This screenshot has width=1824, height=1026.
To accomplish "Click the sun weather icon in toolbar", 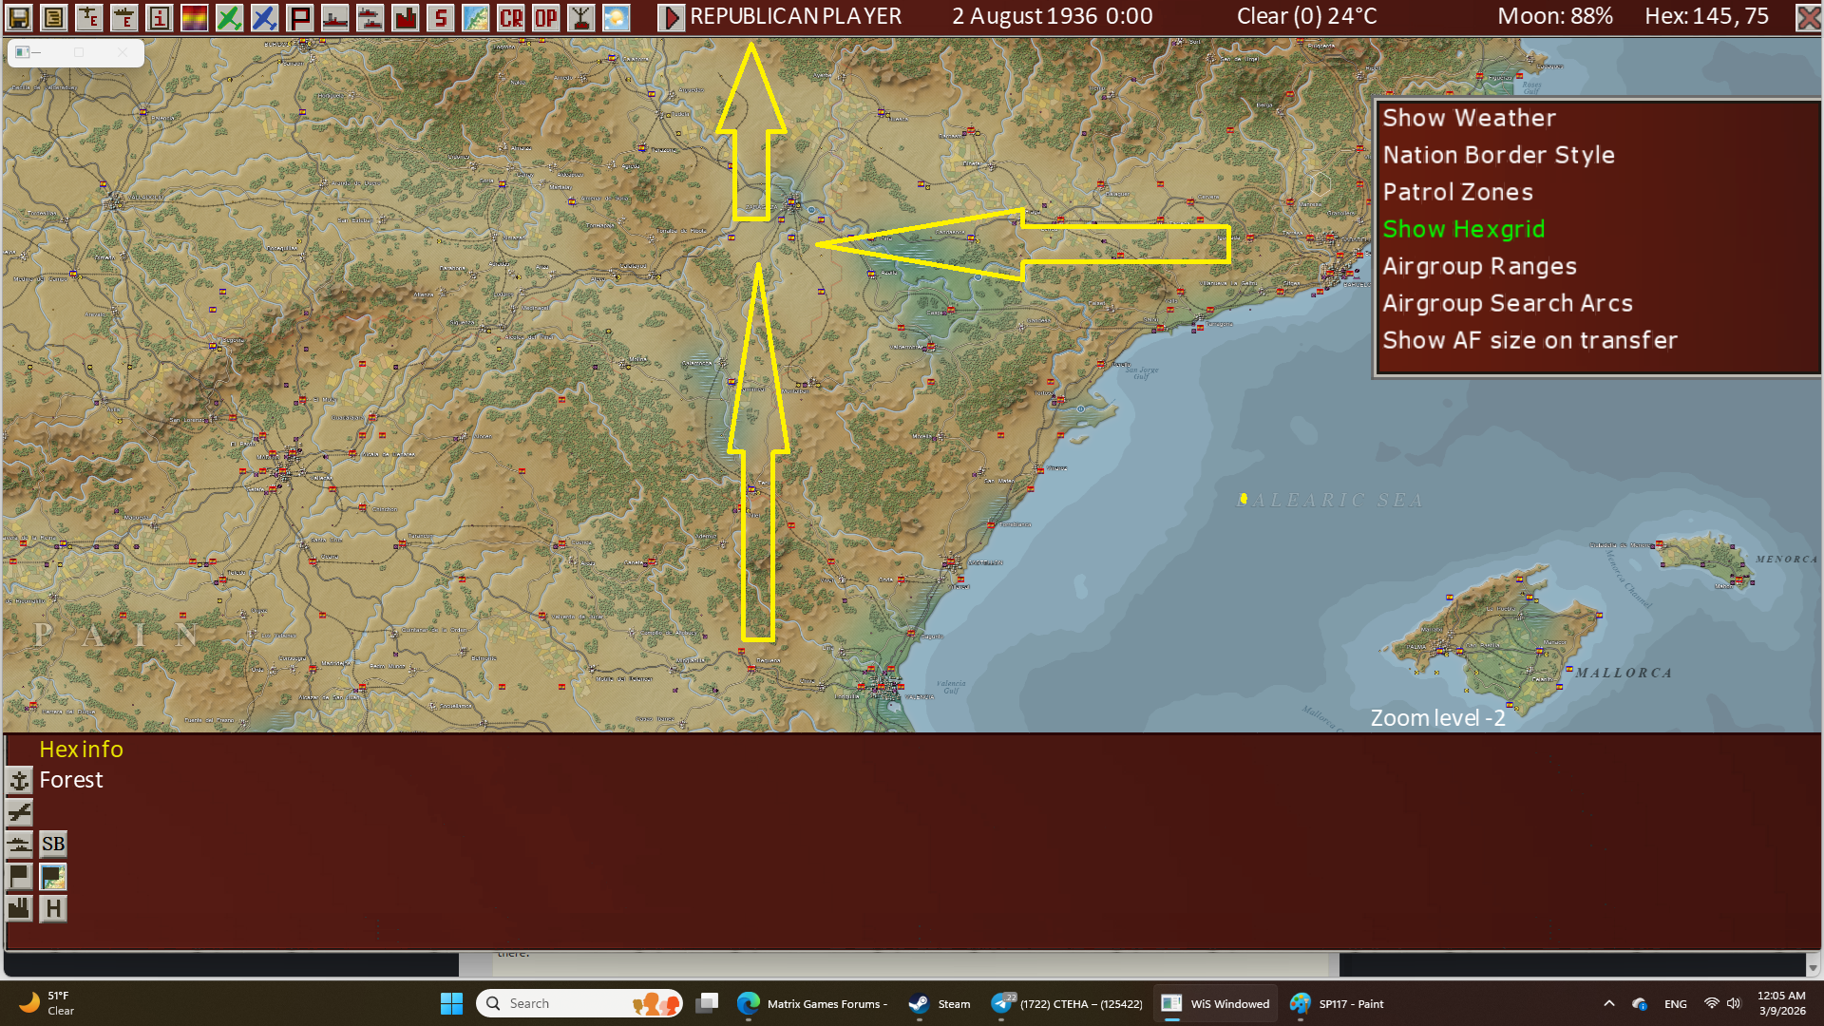I will 617,17.
